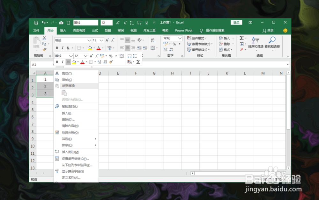Image resolution: width=319 pixels, height=200 pixels.
Task: Click the mini toolbar Percent style icon
Action: [111, 56]
